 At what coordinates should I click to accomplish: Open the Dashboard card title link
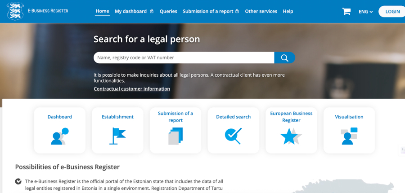(x=60, y=117)
